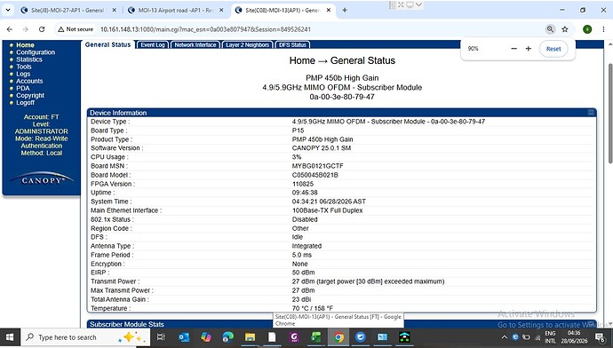Click the page vertical scrollbar thumb

click(x=609, y=114)
